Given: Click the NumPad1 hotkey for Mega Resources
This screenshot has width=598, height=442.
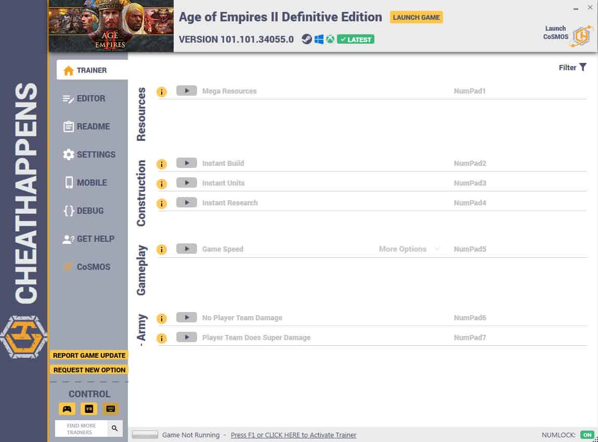Looking at the screenshot, I should [x=470, y=91].
